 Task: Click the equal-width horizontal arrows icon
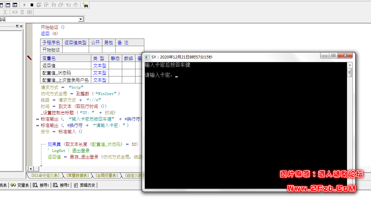15,12
